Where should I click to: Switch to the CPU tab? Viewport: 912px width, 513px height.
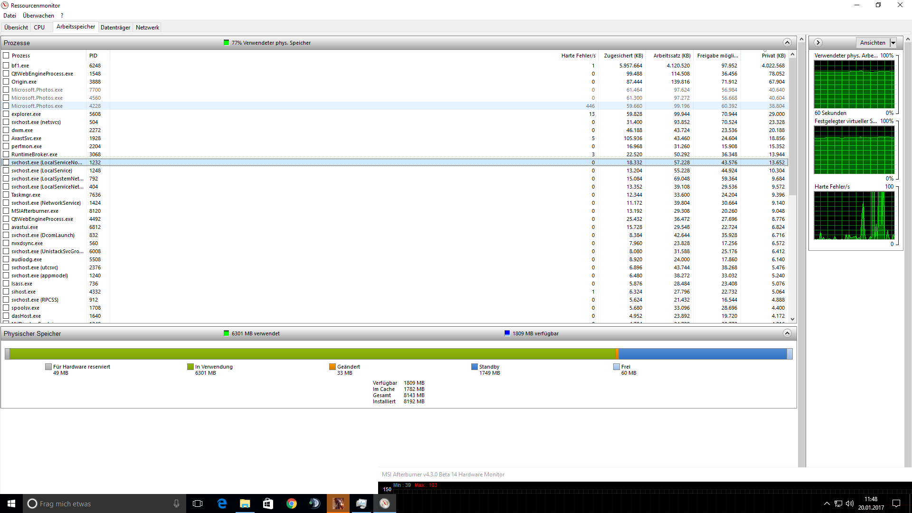(39, 28)
